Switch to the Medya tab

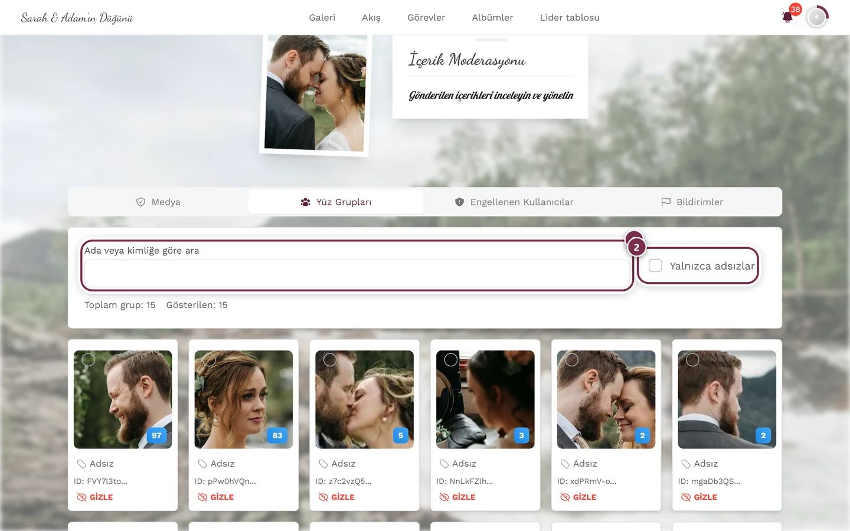pos(158,202)
